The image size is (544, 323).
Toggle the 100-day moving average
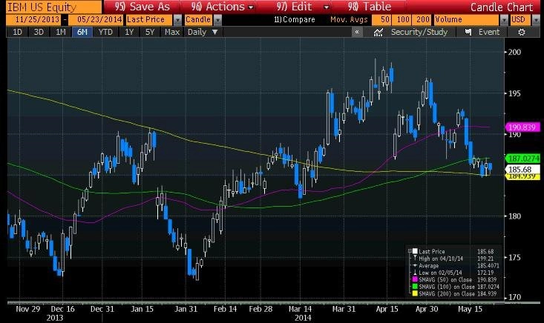(402, 20)
